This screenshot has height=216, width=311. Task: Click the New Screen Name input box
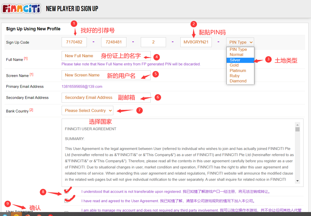tap(106, 75)
